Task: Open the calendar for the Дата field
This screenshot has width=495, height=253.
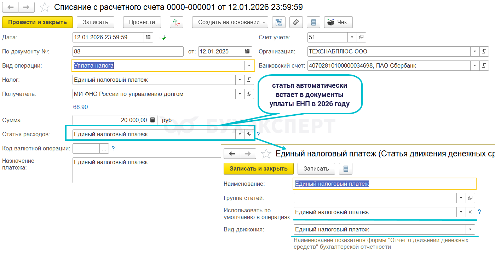Action: click(x=149, y=37)
